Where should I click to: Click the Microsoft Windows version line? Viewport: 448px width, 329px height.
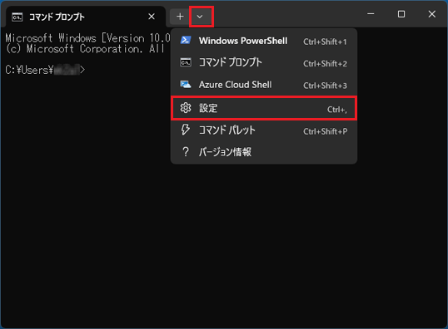tap(87, 38)
